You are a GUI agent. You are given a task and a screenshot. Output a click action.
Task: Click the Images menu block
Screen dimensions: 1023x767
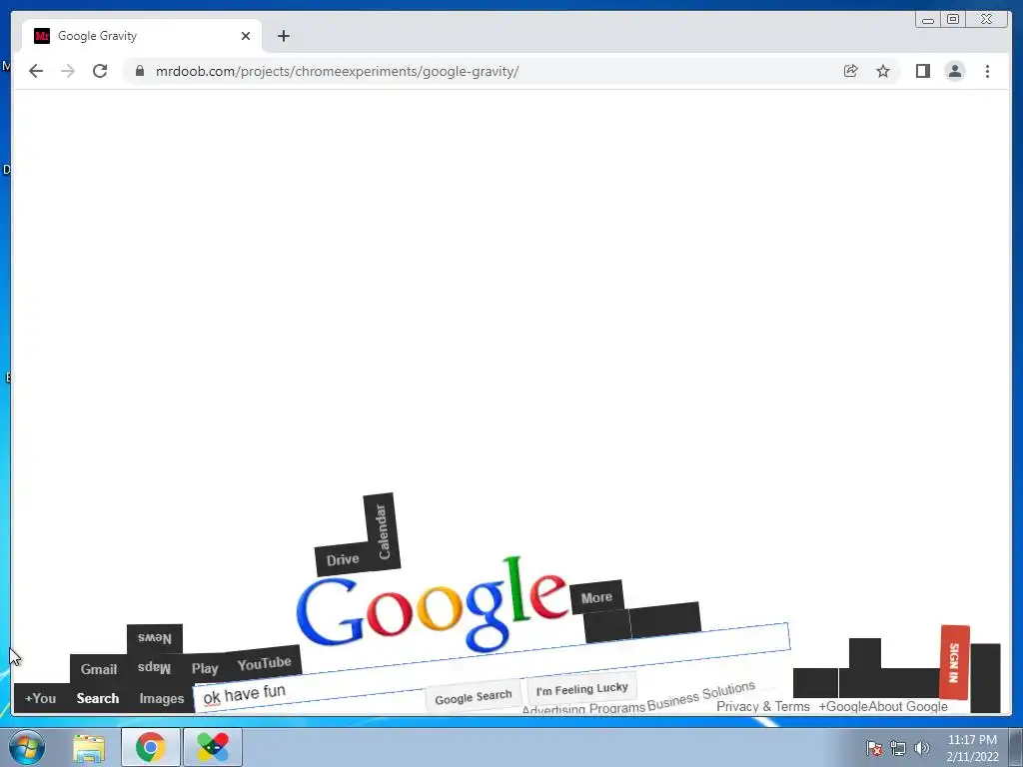click(162, 698)
